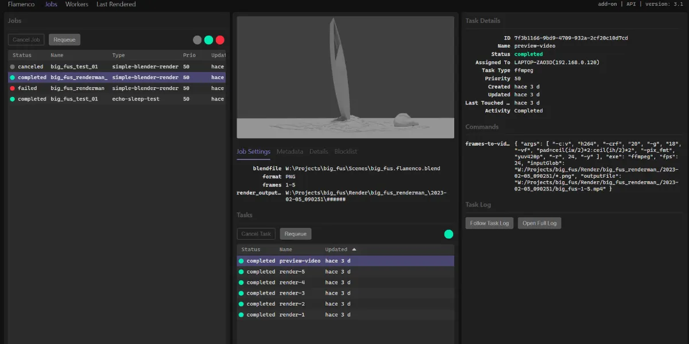Open the API link in header
The width and height of the screenshot is (689, 344).
click(632, 4)
